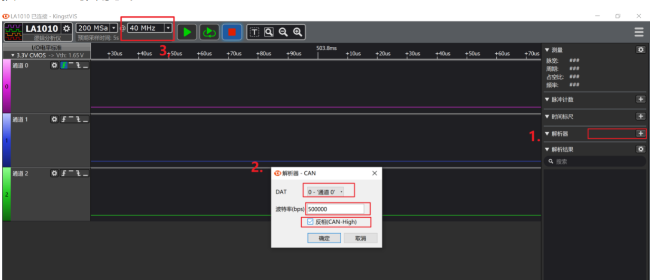Click zoom-to-fit magnifier icon
Image resolution: width=654 pixels, height=280 pixels.
tap(268, 32)
